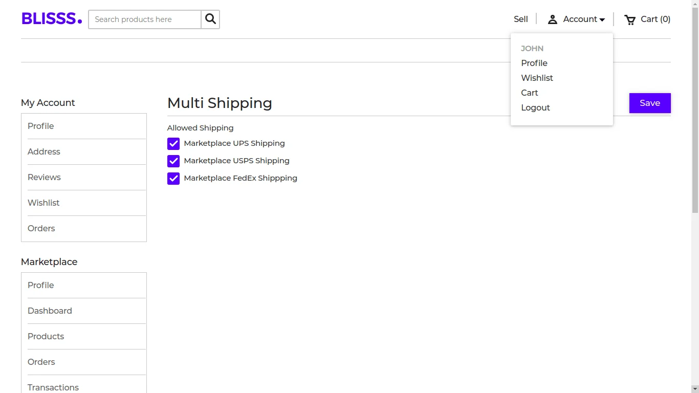The width and height of the screenshot is (699, 393).
Task: Focus the Search products here field
Action: coord(145,19)
